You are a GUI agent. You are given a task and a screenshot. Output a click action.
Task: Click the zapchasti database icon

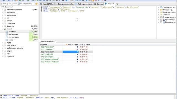pyautogui.click(x=5, y=56)
